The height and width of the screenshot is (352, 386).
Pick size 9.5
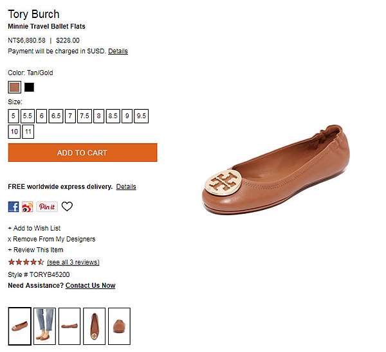tap(142, 116)
